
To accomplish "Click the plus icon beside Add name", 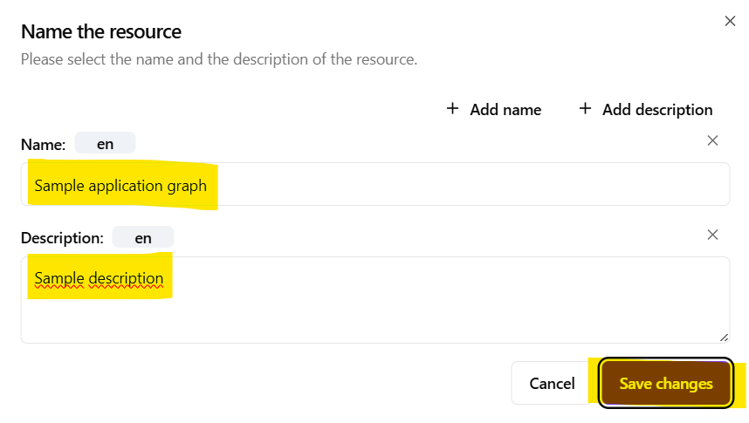I will click(452, 109).
